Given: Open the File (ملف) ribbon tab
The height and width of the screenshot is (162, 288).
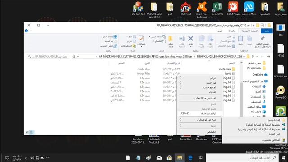Looking at the screenshot, I should 266,31.
